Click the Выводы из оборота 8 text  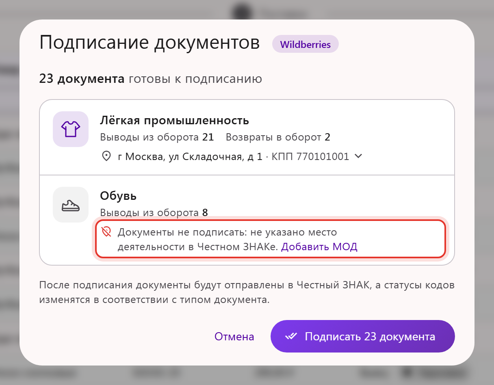click(154, 212)
